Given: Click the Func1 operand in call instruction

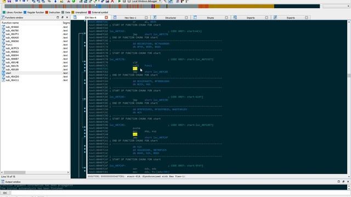Looking at the screenshot, I should click(148, 66).
